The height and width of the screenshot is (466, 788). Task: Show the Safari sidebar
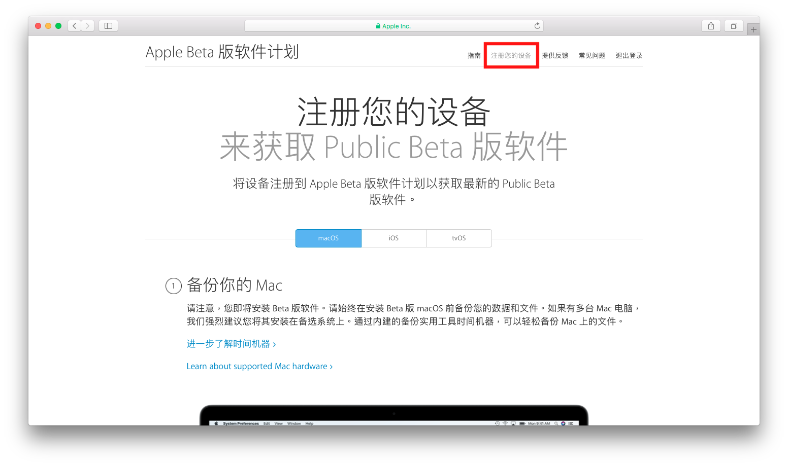pyautogui.click(x=108, y=26)
